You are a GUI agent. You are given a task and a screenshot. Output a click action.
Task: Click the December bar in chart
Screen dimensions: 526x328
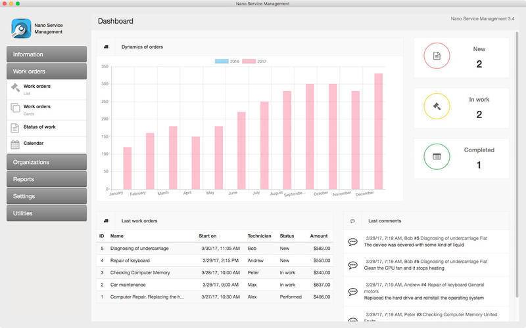coord(379,131)
